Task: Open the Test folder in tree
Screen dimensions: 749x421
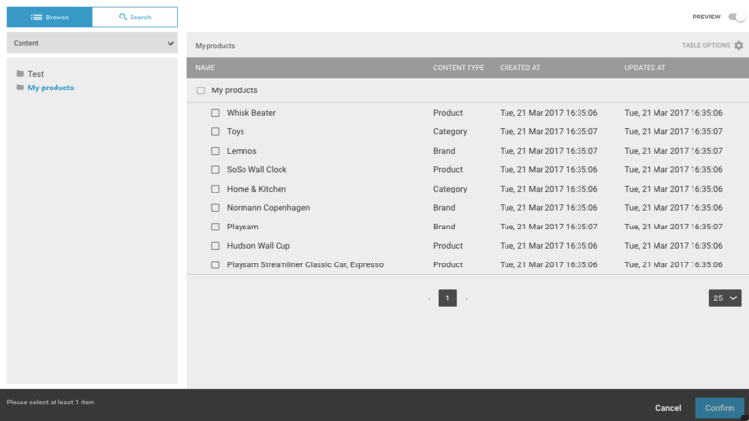Action: click(x=35, y=74)
